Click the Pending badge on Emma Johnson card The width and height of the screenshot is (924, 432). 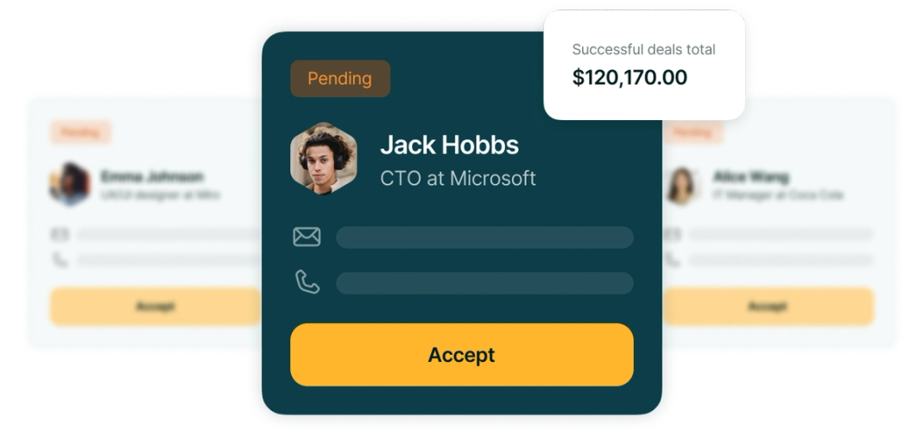[80, 132]
